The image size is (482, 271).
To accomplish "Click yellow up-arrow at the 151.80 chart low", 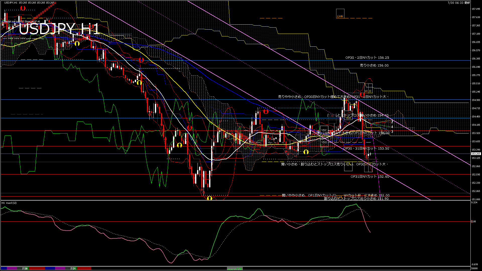I will tap(210, 198).
